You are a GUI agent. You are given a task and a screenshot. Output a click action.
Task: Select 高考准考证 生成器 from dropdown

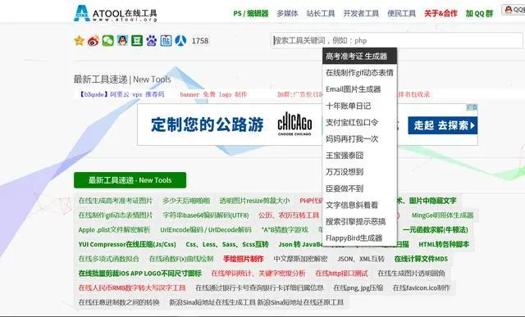pos(359,57)
